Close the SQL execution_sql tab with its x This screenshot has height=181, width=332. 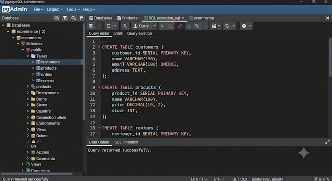[x=183, y=18]
